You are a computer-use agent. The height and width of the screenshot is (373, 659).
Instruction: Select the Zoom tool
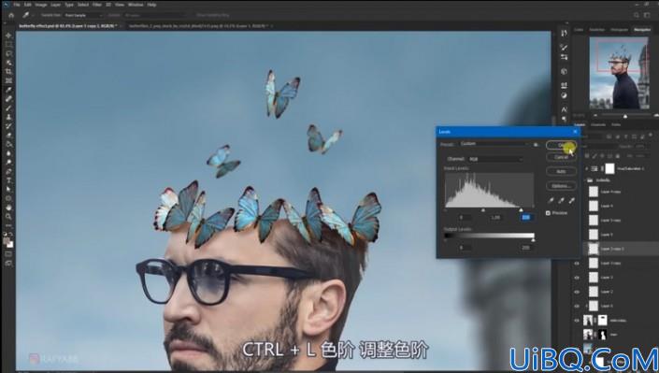(8, 217)
